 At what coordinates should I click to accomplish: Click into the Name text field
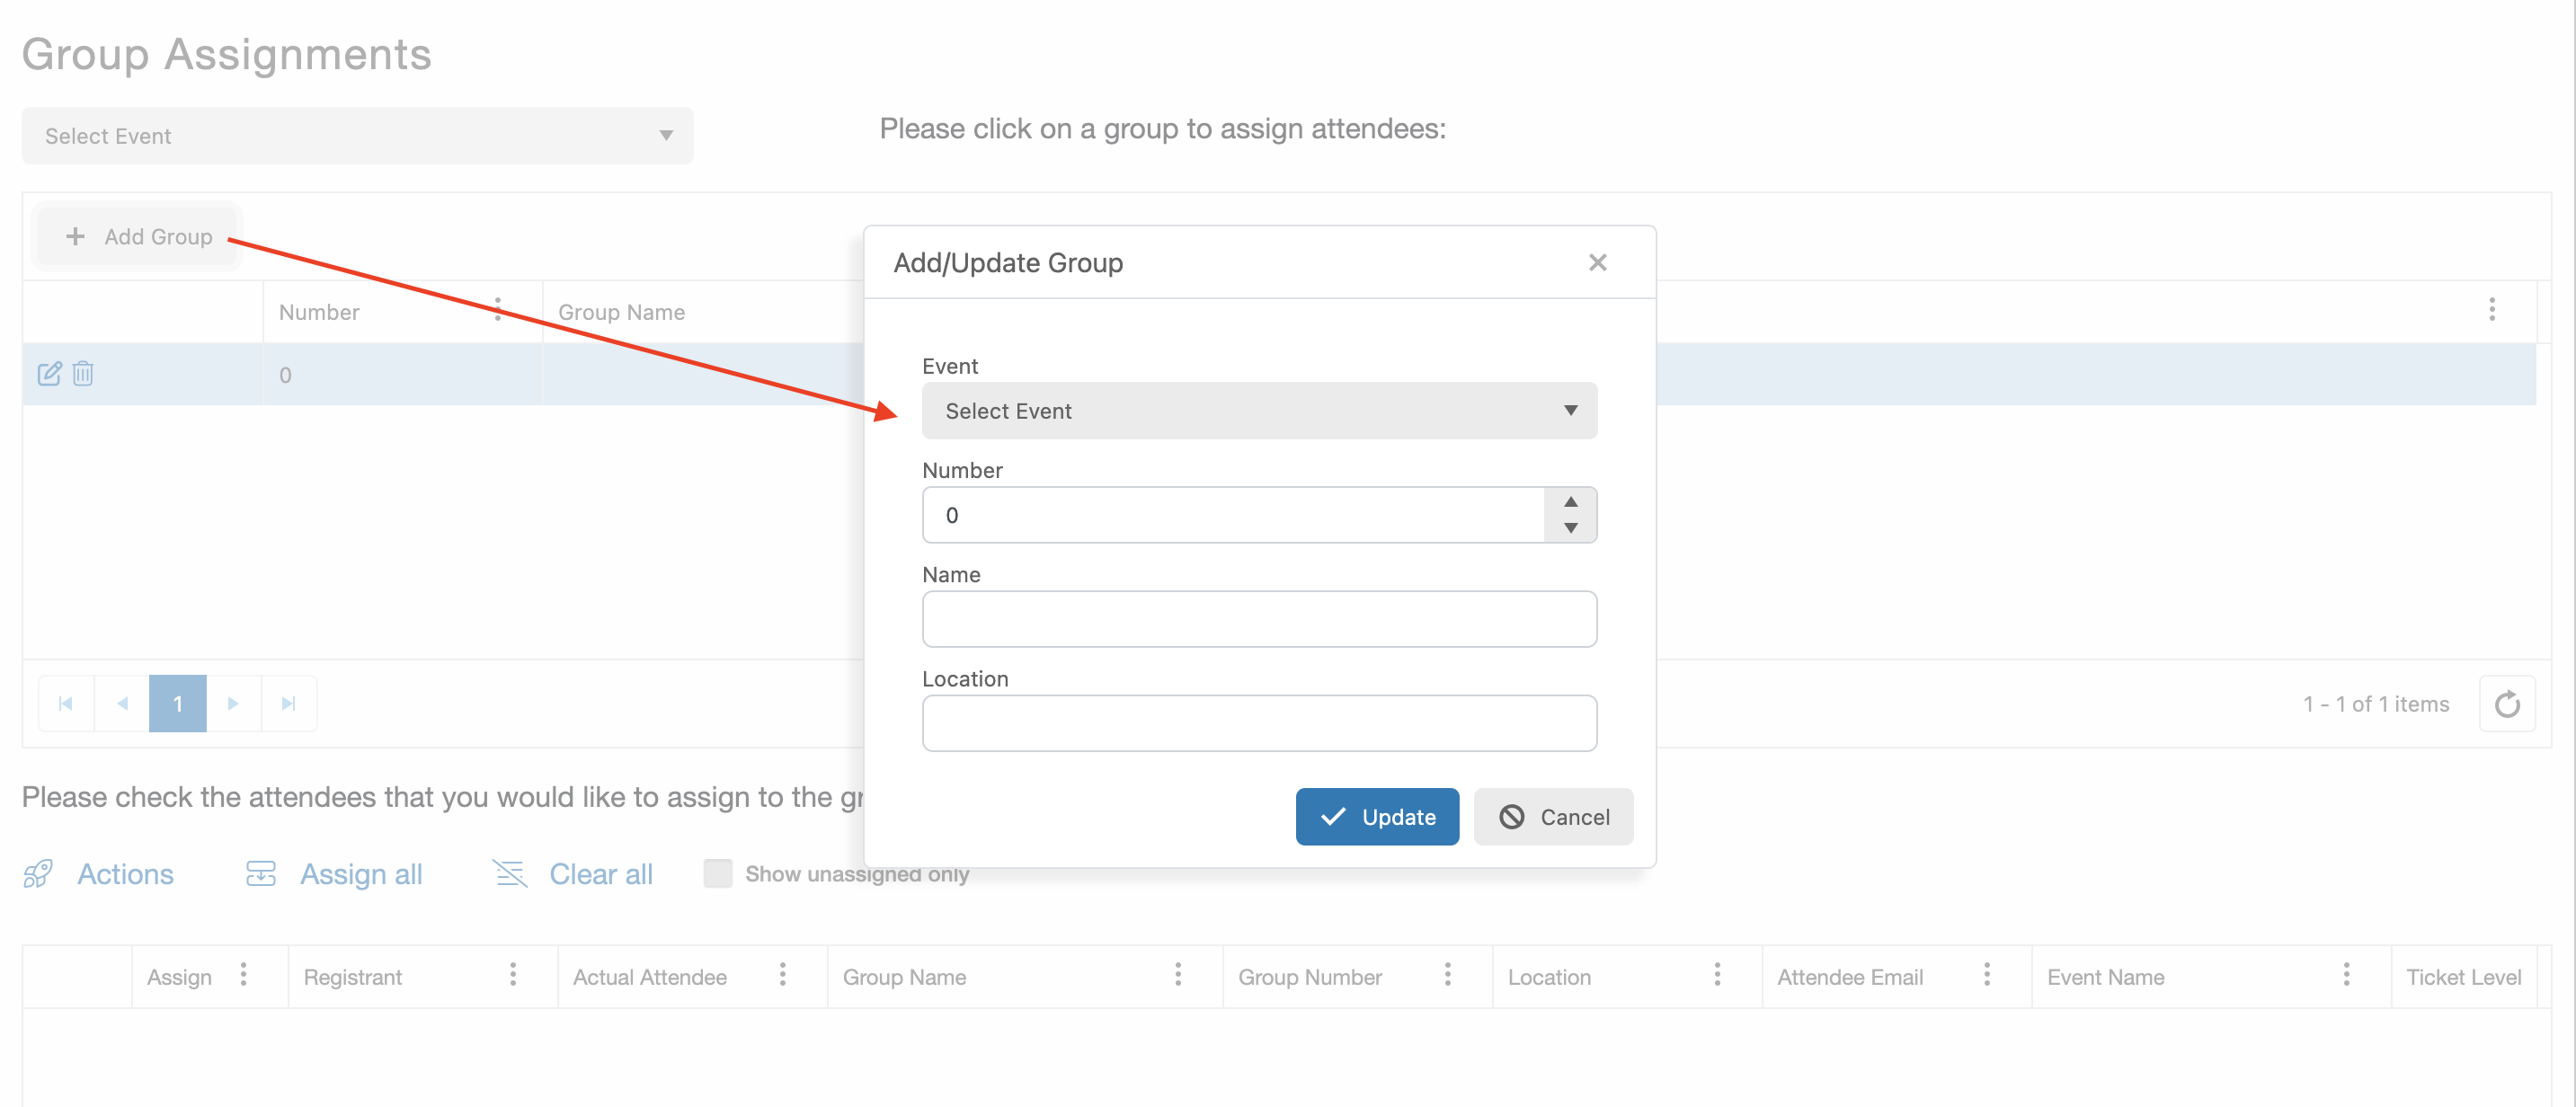tap(1259, 619)
